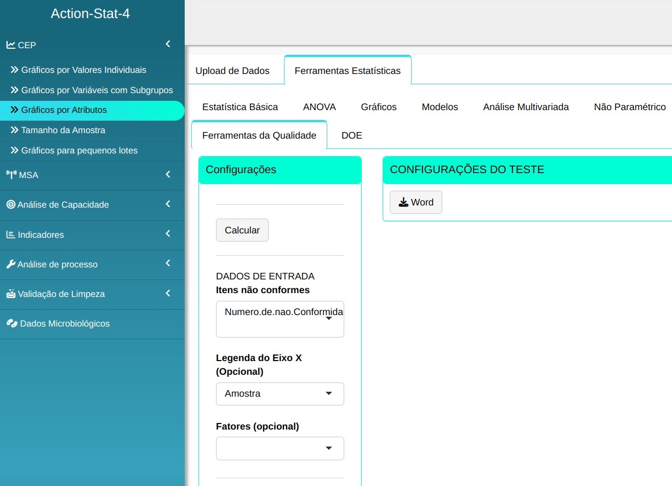
Task: Expand the MSA section chevron
Action: click(168, 175)
